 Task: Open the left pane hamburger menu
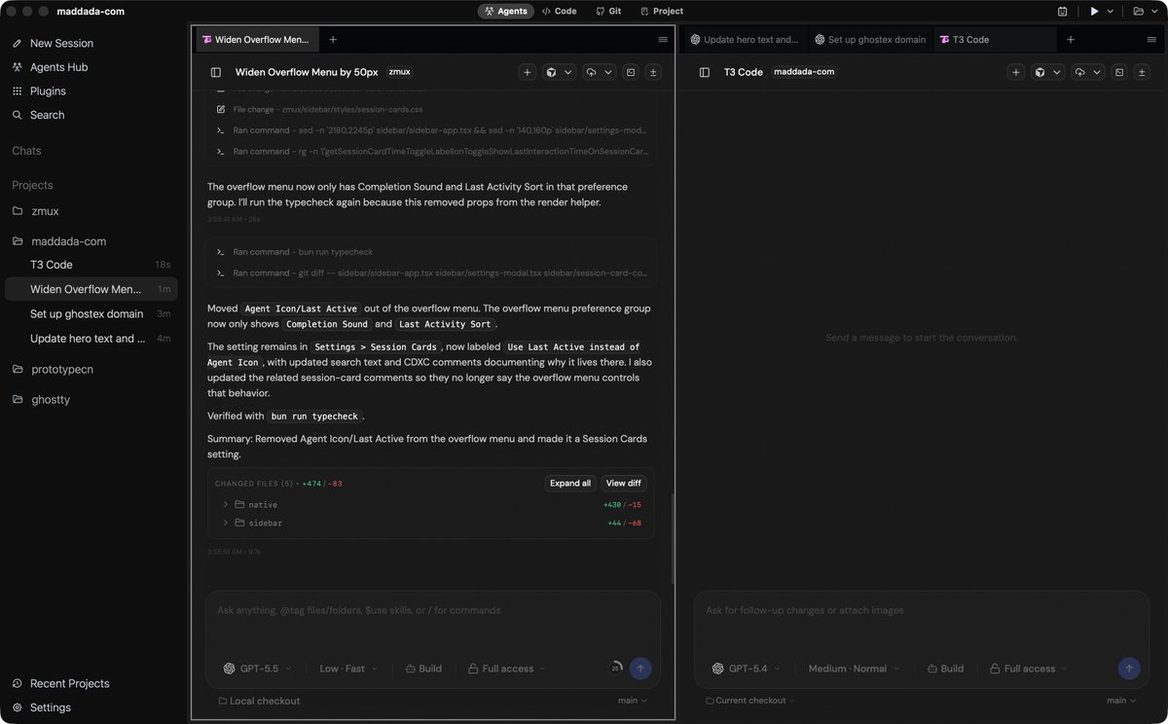point(663,40)
